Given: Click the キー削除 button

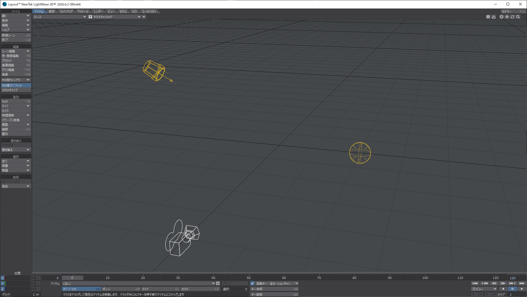Looking at the screenshot, I should (x=274, y=294).
